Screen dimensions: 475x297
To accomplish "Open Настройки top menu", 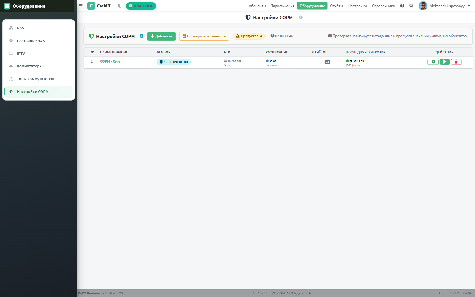I will pyautogui.click(x=357, y=6).
